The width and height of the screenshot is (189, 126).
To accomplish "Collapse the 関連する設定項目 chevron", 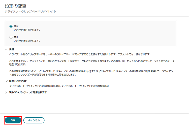I will point(7,81).
